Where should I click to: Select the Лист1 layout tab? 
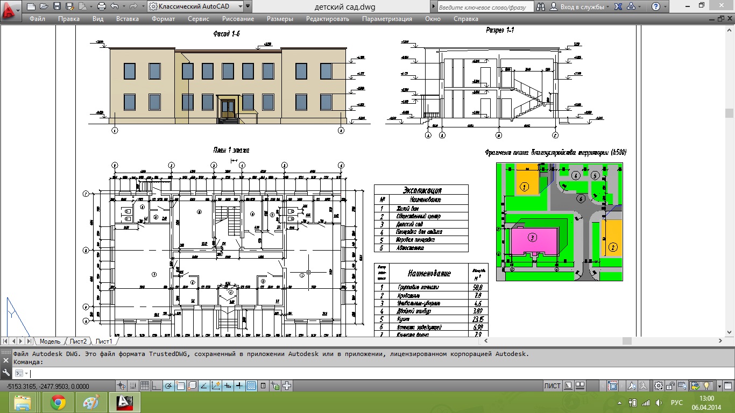pos(104,341)
